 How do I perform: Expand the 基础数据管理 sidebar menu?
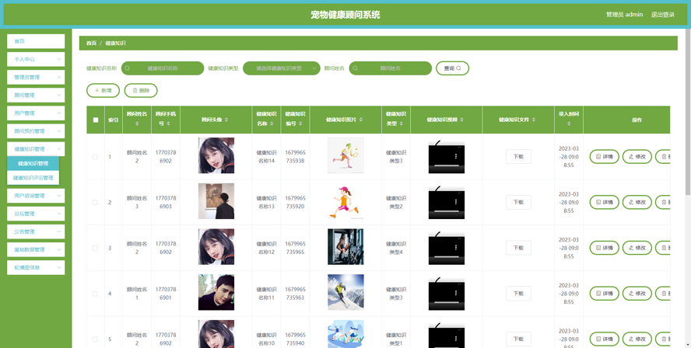click(x=36, y=249)
